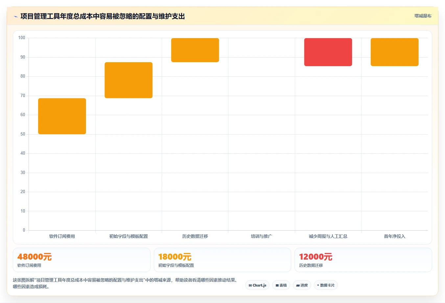
Task: Click the 100 value on the y-axis
Action: coord(22,38)
